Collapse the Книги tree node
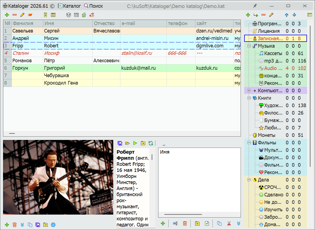The image size is (315, 230). point(249,98)
